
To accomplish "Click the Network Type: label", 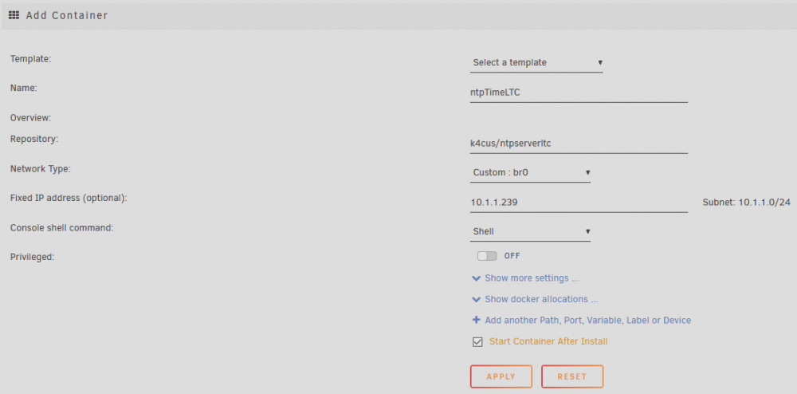I will pos(40,169).
